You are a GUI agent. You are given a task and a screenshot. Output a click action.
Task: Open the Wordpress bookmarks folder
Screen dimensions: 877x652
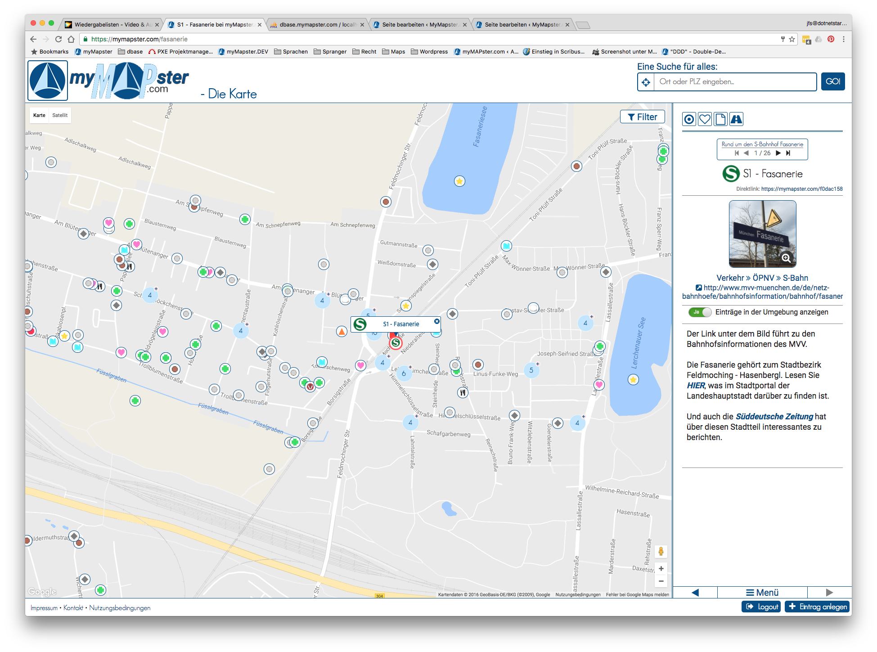429,52
